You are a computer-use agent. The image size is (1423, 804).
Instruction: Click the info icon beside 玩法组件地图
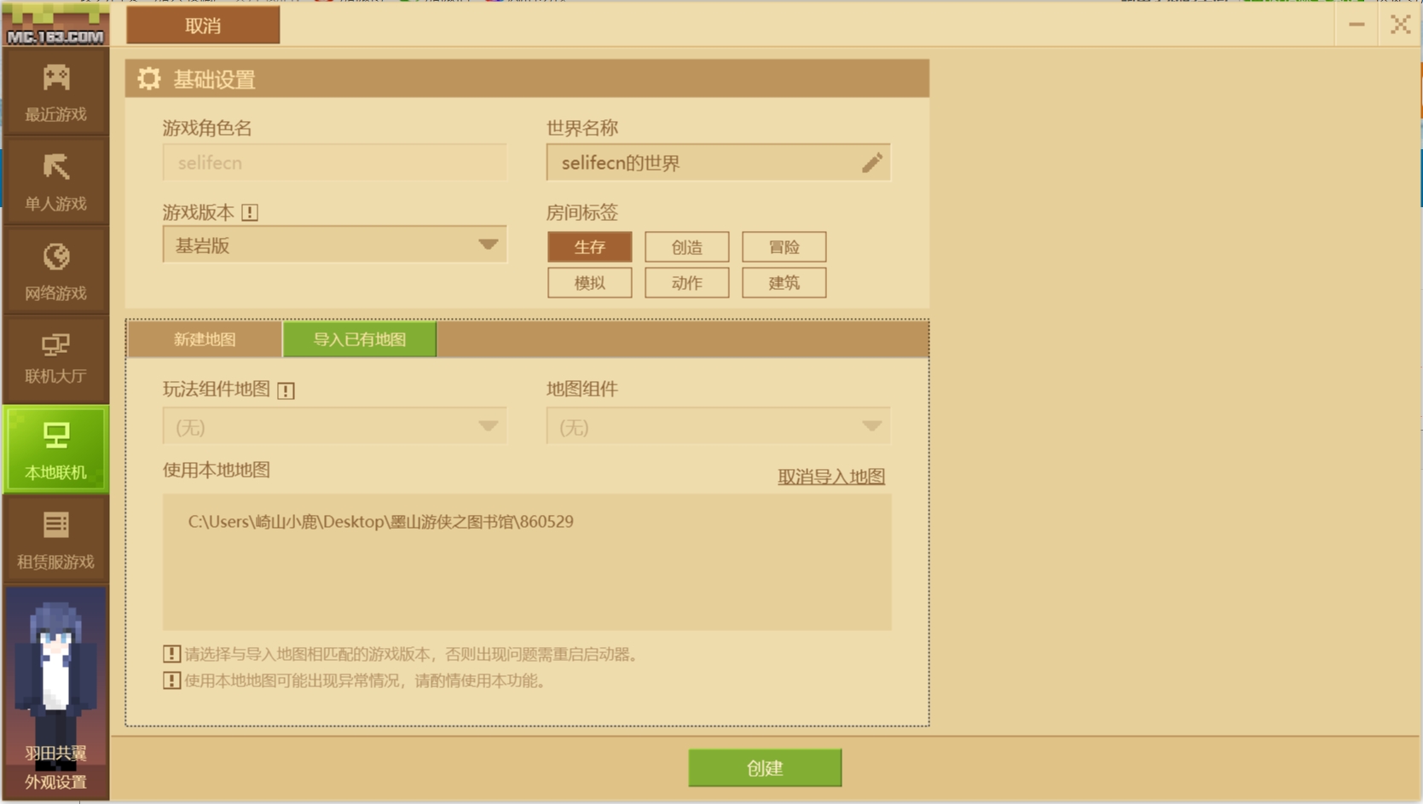coord(286,390)
